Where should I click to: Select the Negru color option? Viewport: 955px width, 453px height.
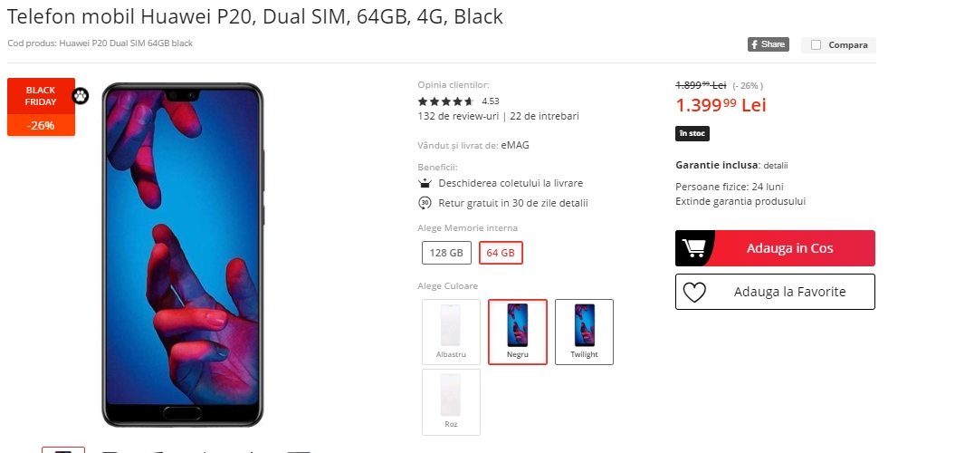518,332
